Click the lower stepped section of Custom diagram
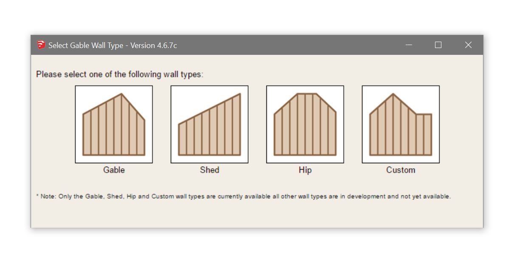 (424, 134)
